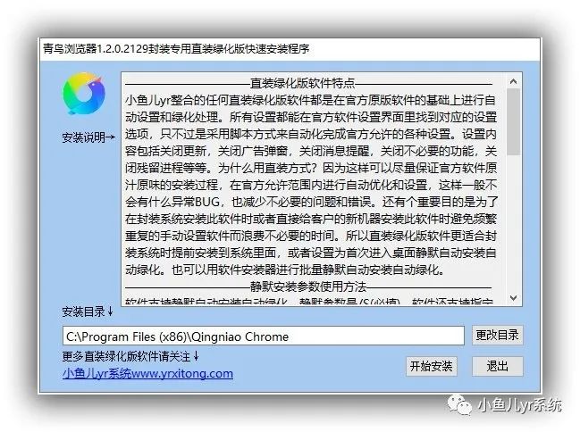Click the scrollbar down arrow
This screenshot has height=432, width=580.
click(x=513, y=298)
